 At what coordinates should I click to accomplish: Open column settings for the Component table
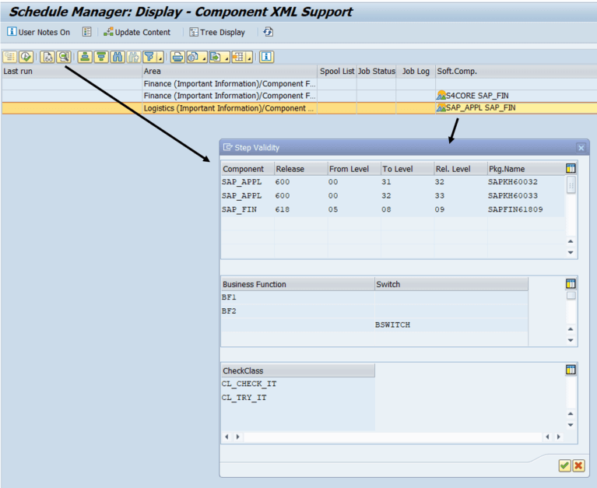pos(571,168)
